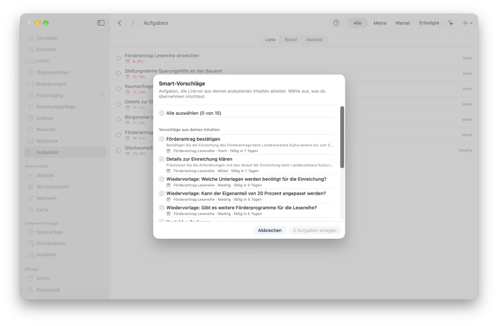Switch to the Statistik view tab
The height and width of the screenshot is (326, 498).
[x=314, y=40]
